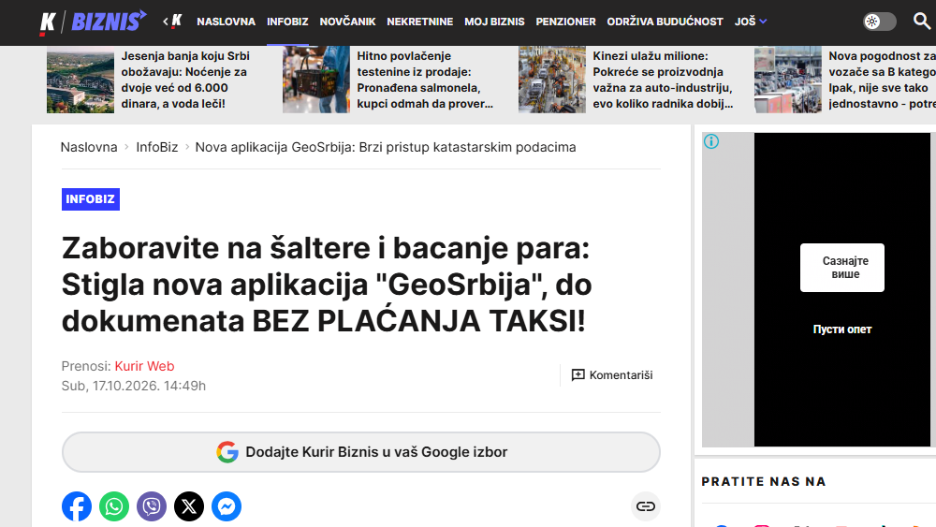Viewport: 936px width, 527px height.
Task: Click the InfoBiz breadcrumb
Action: click(157, 147)
